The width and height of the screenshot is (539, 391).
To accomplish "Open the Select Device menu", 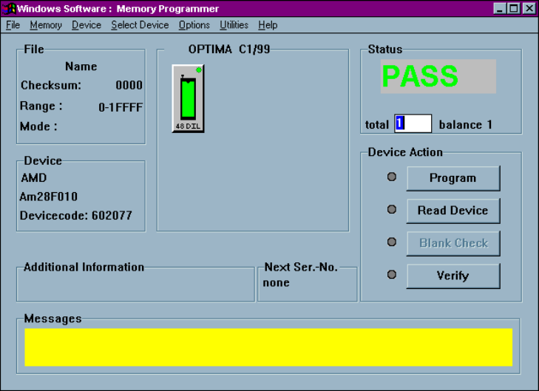I will [x=140, y=25].
